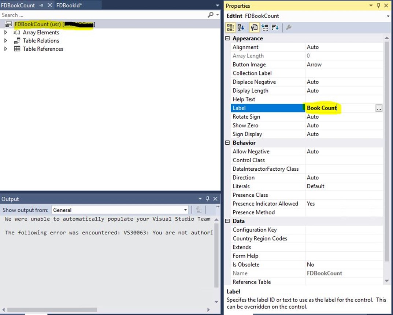393x315 pixels.
Task: Collapse the Behavior property category
Action: tap(228, 143)
